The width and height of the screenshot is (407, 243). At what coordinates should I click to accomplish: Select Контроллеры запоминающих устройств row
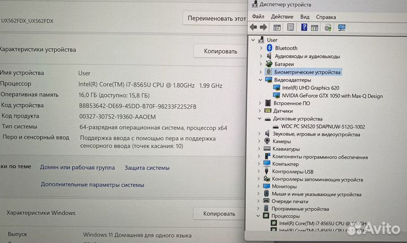click(x=318, y=179)
